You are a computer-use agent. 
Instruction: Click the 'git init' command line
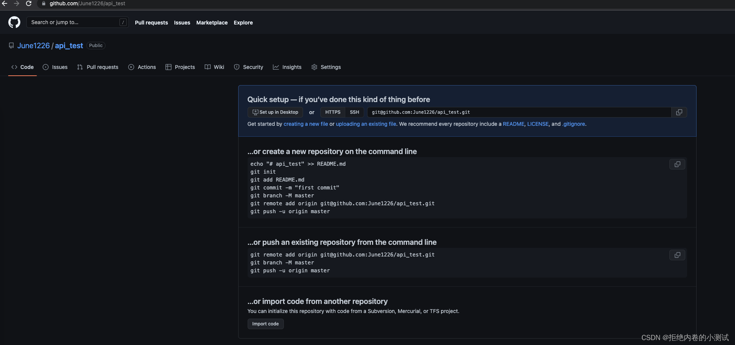tap(263, 172)
